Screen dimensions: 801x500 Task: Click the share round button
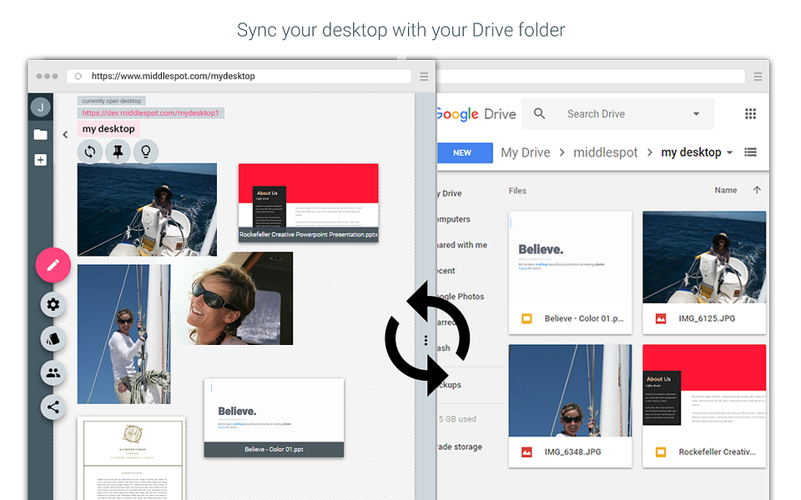(x=53, y=407)
